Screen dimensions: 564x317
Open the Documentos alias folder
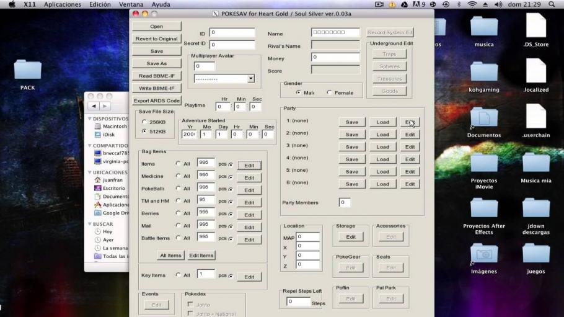point(484,118)
